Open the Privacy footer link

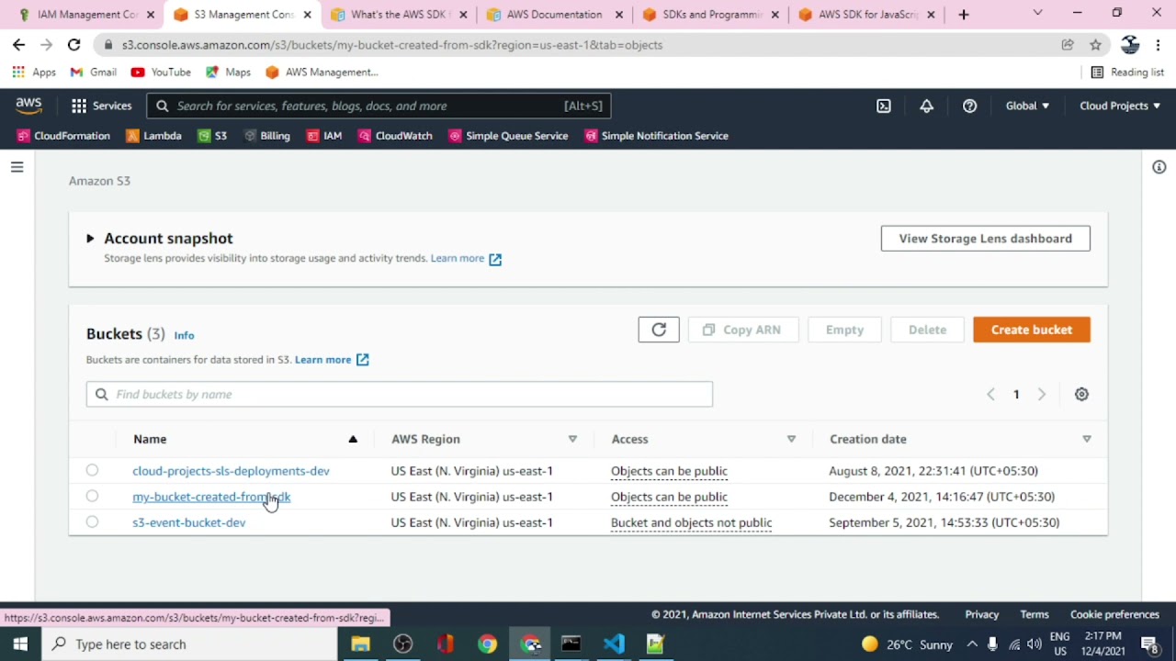tap(981, 614)
